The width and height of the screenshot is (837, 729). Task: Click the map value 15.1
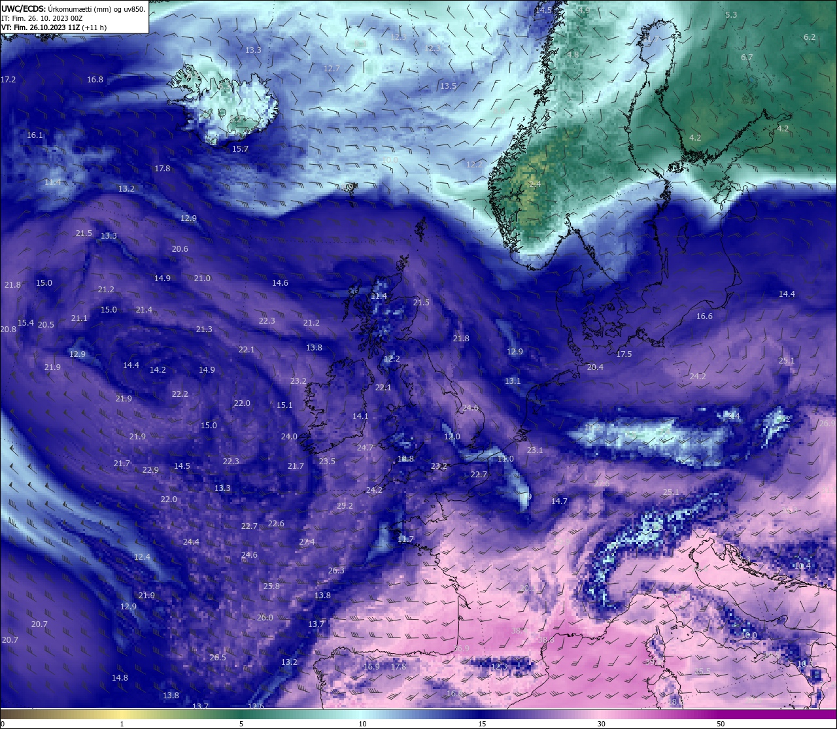click(284, 405)
